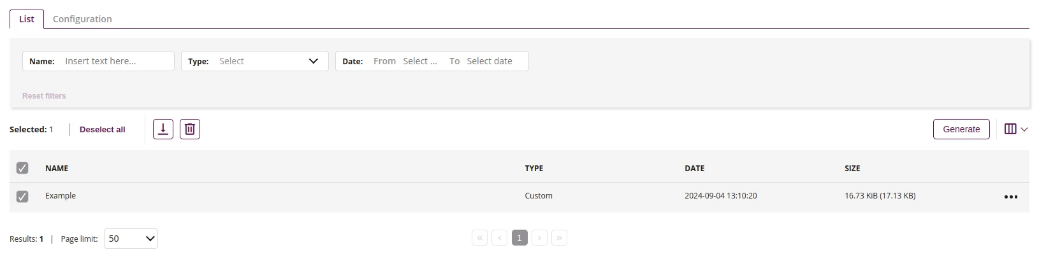The height and width of the screenshot is (264, 1039).
Task: Go to the previous page
Action: 500,238
